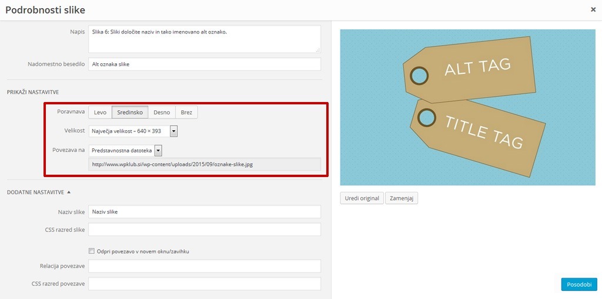Click the Napis caption text area
Viewport: 602px width, 299px height.
tap(204, 39)
